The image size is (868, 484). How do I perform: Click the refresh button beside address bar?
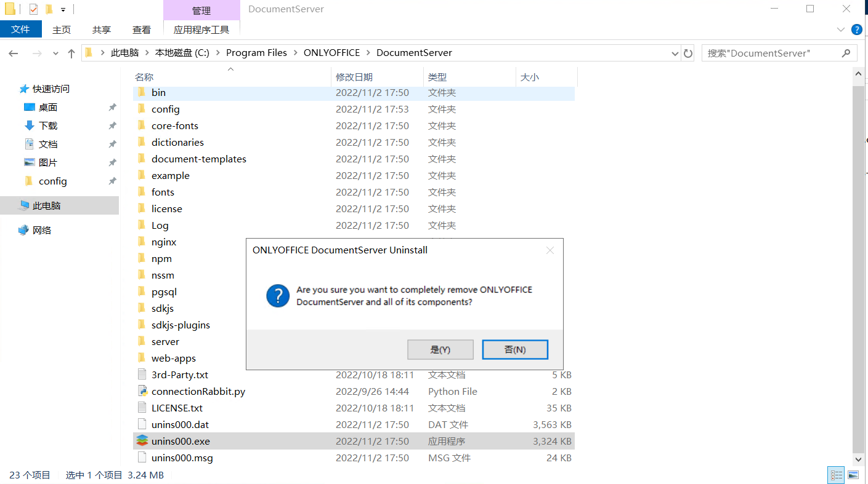click(688, 53)
